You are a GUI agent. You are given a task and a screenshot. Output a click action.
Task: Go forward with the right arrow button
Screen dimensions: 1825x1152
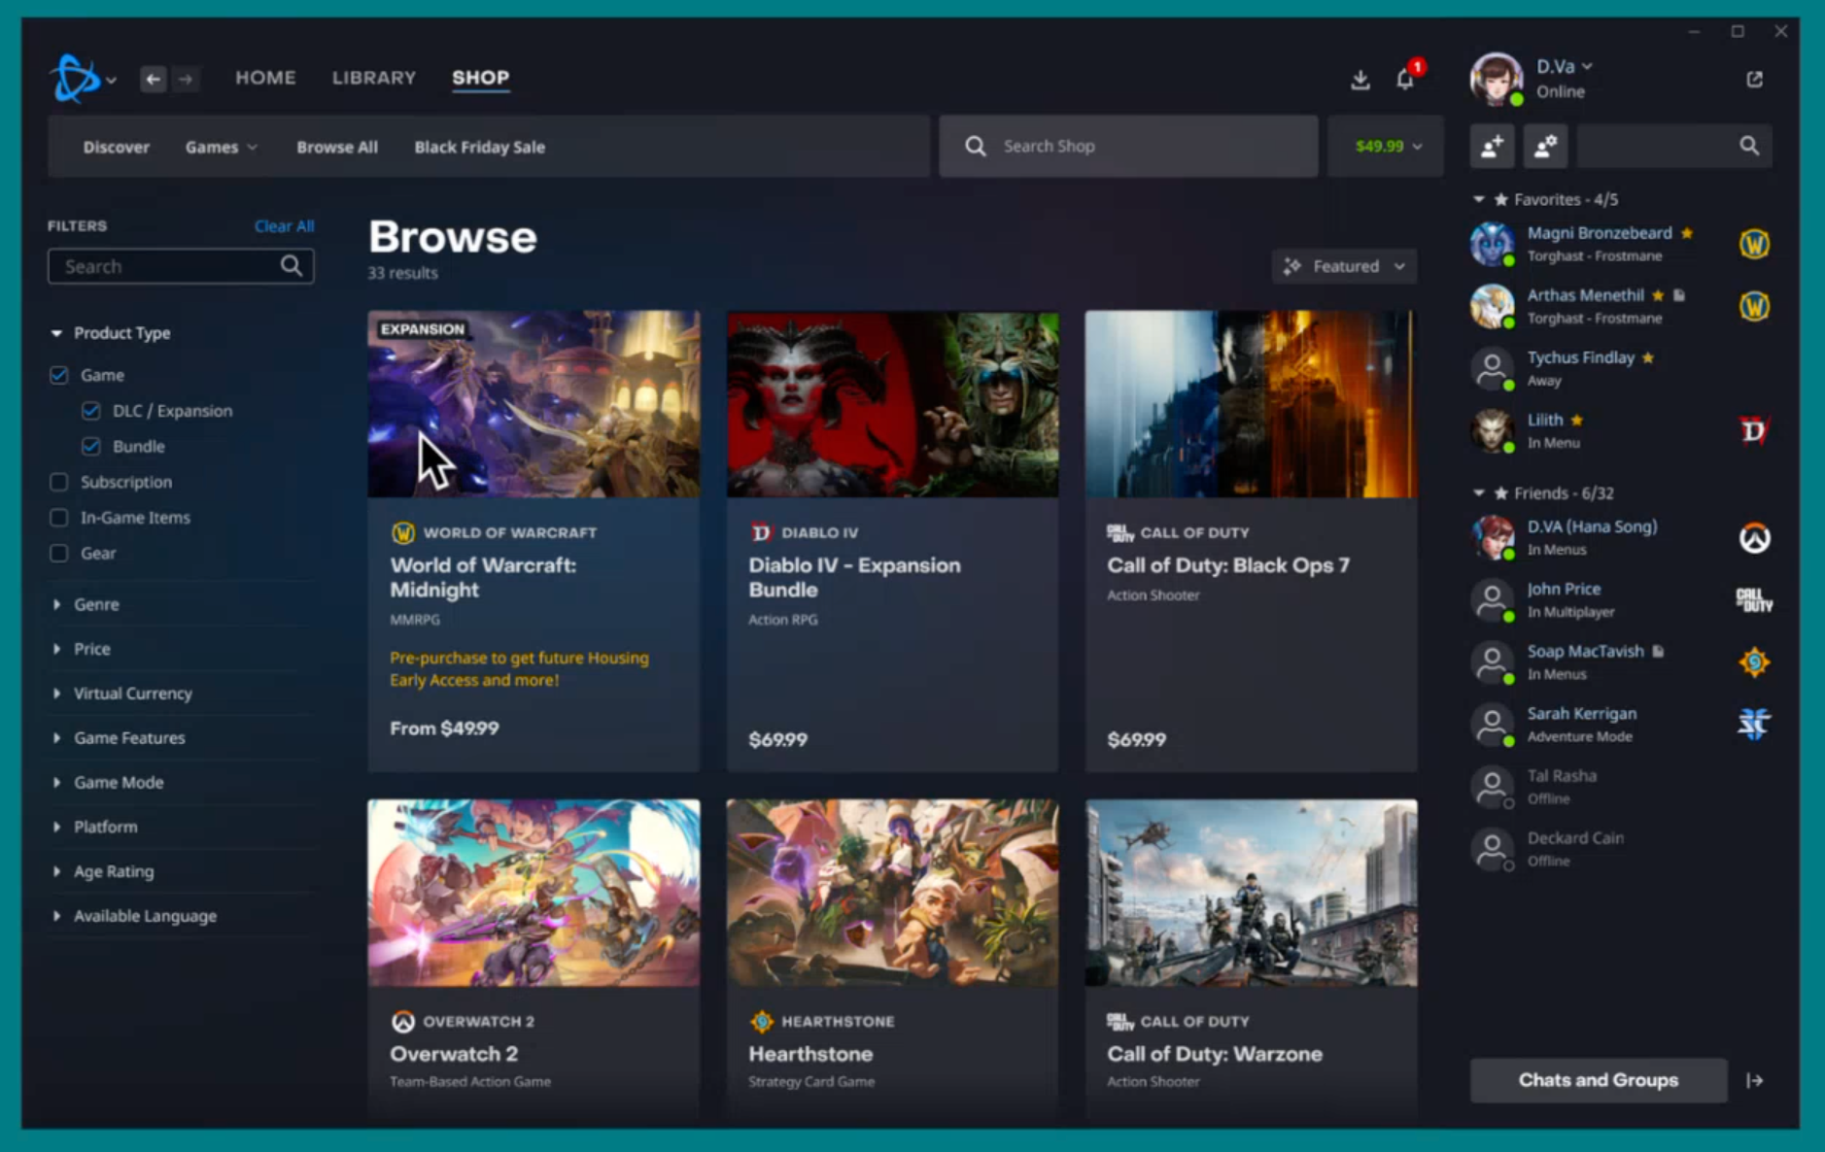point(186,79)
